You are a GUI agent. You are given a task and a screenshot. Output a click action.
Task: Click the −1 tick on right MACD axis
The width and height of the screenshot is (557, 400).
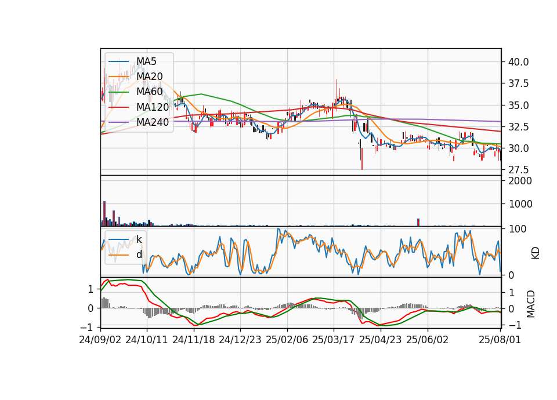pos(515,325)
